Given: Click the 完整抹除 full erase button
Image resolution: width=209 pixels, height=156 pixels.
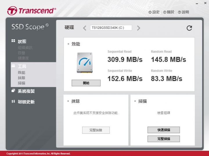Looking at the screenshot, I should (96, 130).
